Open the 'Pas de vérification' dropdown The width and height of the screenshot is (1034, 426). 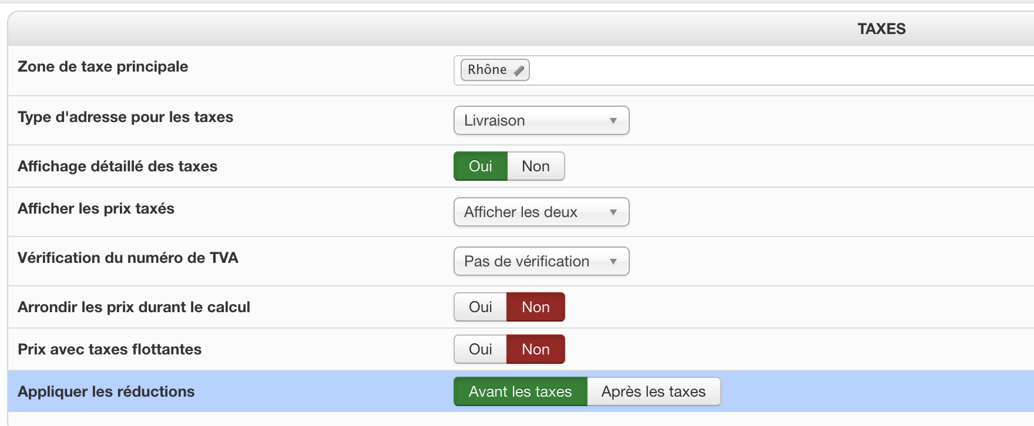pyautogui.click(x=541, y=261)
